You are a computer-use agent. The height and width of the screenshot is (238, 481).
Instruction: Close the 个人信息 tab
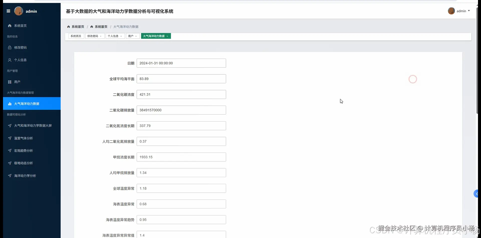[x=121, y=36]
